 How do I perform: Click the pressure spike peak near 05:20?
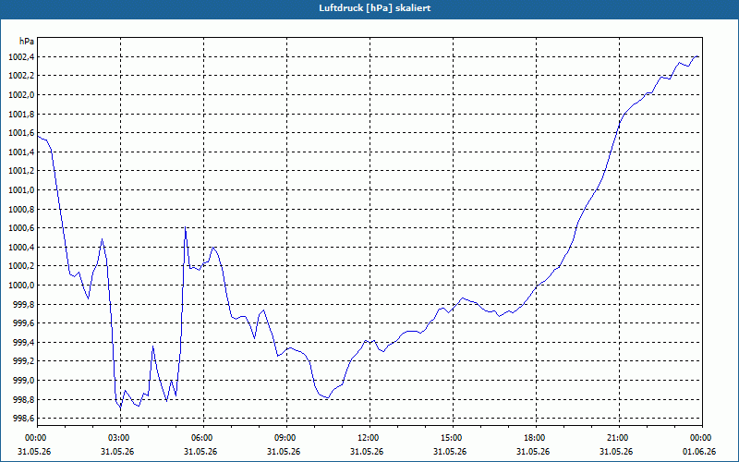click(x=186, y=227)
